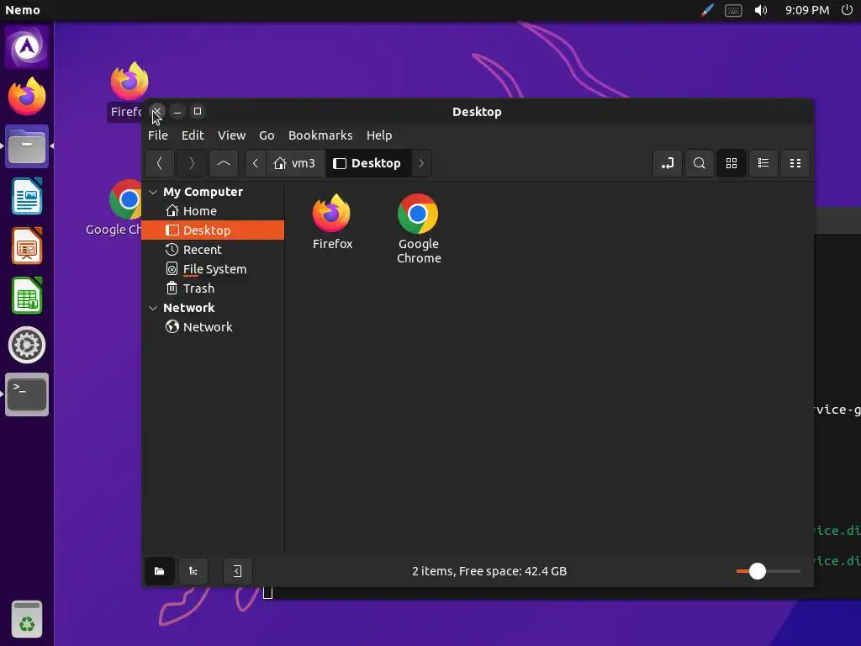Go up to the parent folder
Viewport: 861px width, 646px height.
click(x=224, y=163)
